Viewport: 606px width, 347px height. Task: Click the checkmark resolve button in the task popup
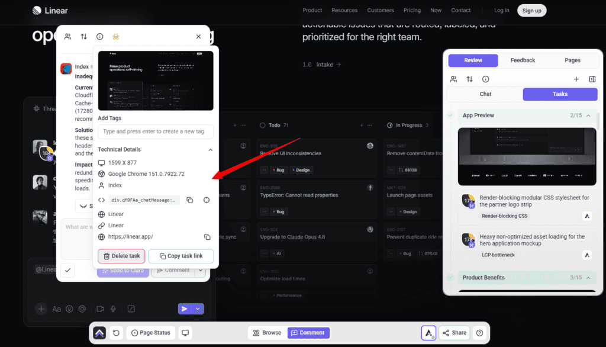(67, 270)
